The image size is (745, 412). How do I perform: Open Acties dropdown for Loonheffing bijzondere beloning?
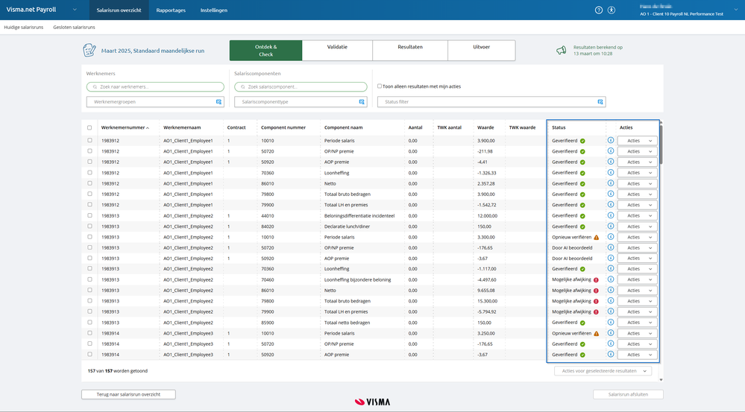pyautogui.click(x=637, y=279)
